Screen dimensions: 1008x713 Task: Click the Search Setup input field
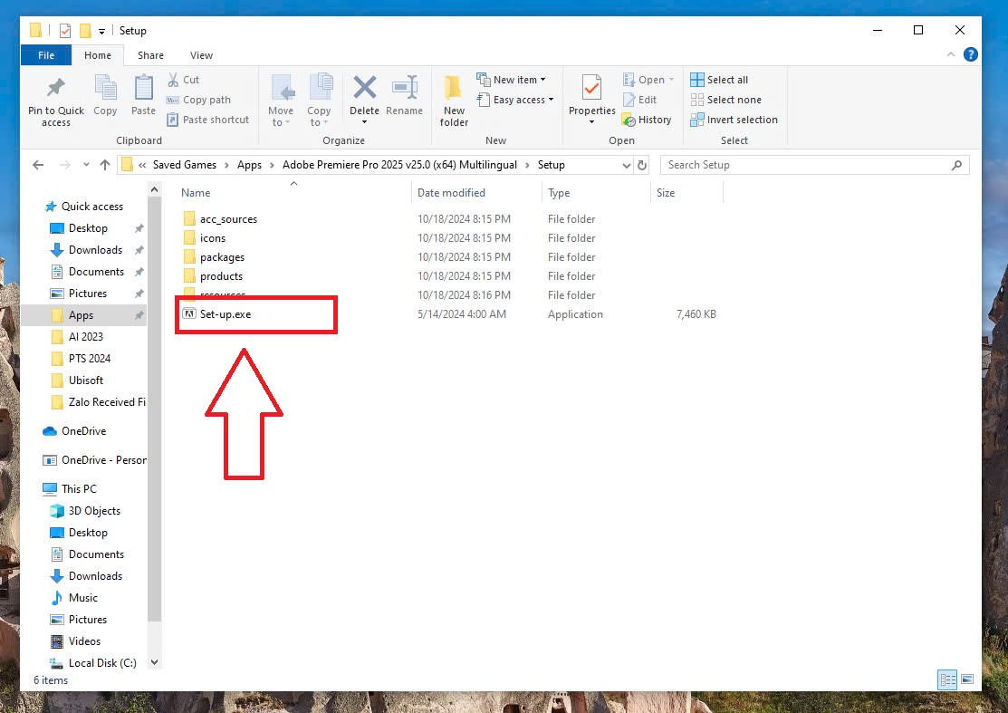806,165
